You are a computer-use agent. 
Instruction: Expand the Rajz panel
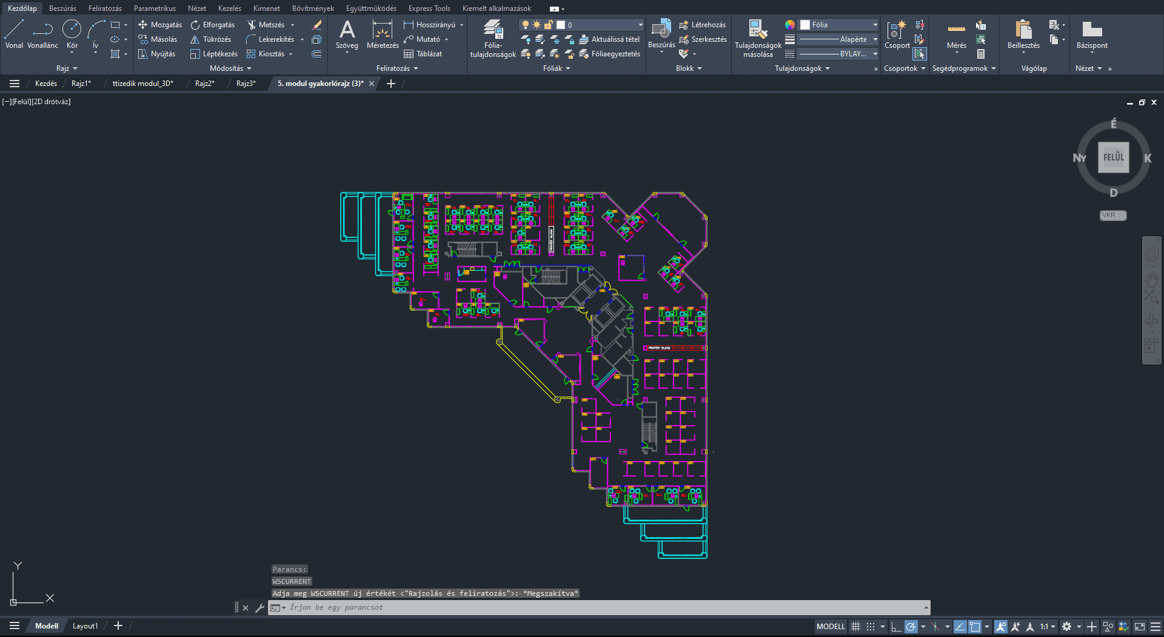point(67,68)
